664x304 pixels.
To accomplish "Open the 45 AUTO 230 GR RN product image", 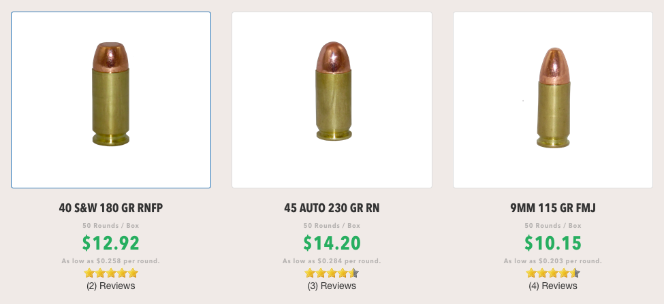I will click(332, 100).
